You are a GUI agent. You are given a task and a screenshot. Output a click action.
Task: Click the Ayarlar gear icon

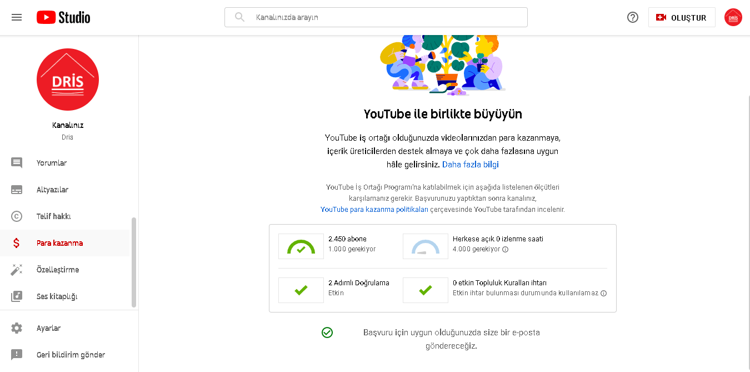[x=17, y=328]
